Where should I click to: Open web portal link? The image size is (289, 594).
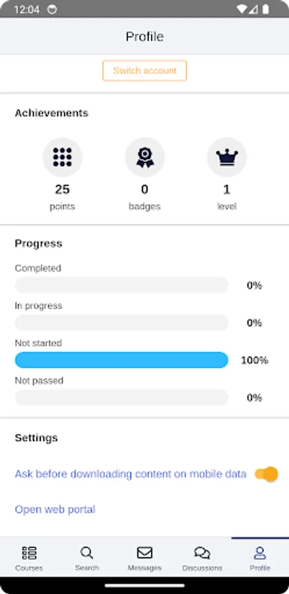[x=55, y=509]
